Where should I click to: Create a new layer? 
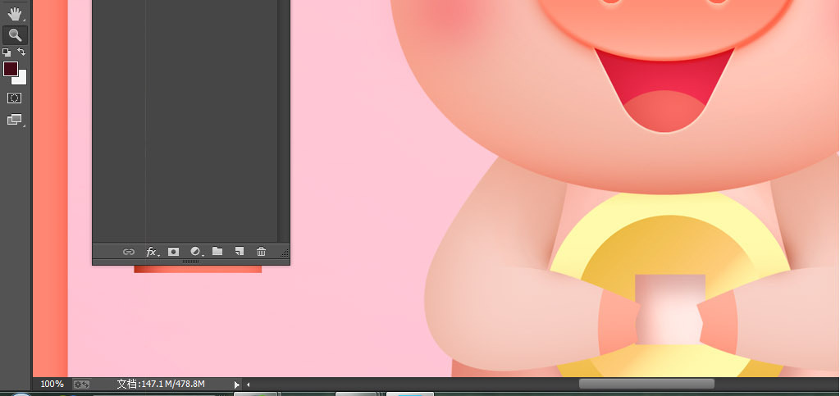(240, 252)
